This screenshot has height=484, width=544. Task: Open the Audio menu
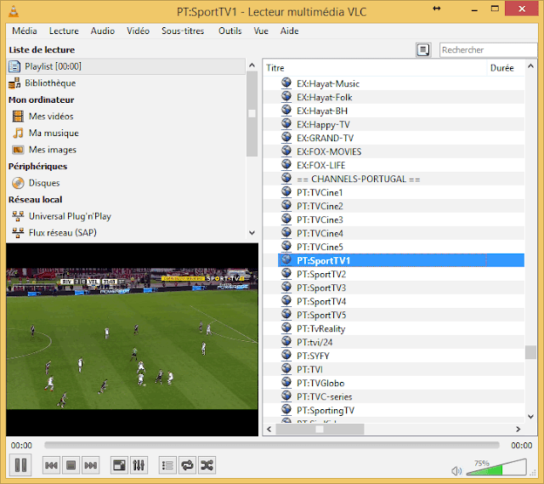pos(103,31)
